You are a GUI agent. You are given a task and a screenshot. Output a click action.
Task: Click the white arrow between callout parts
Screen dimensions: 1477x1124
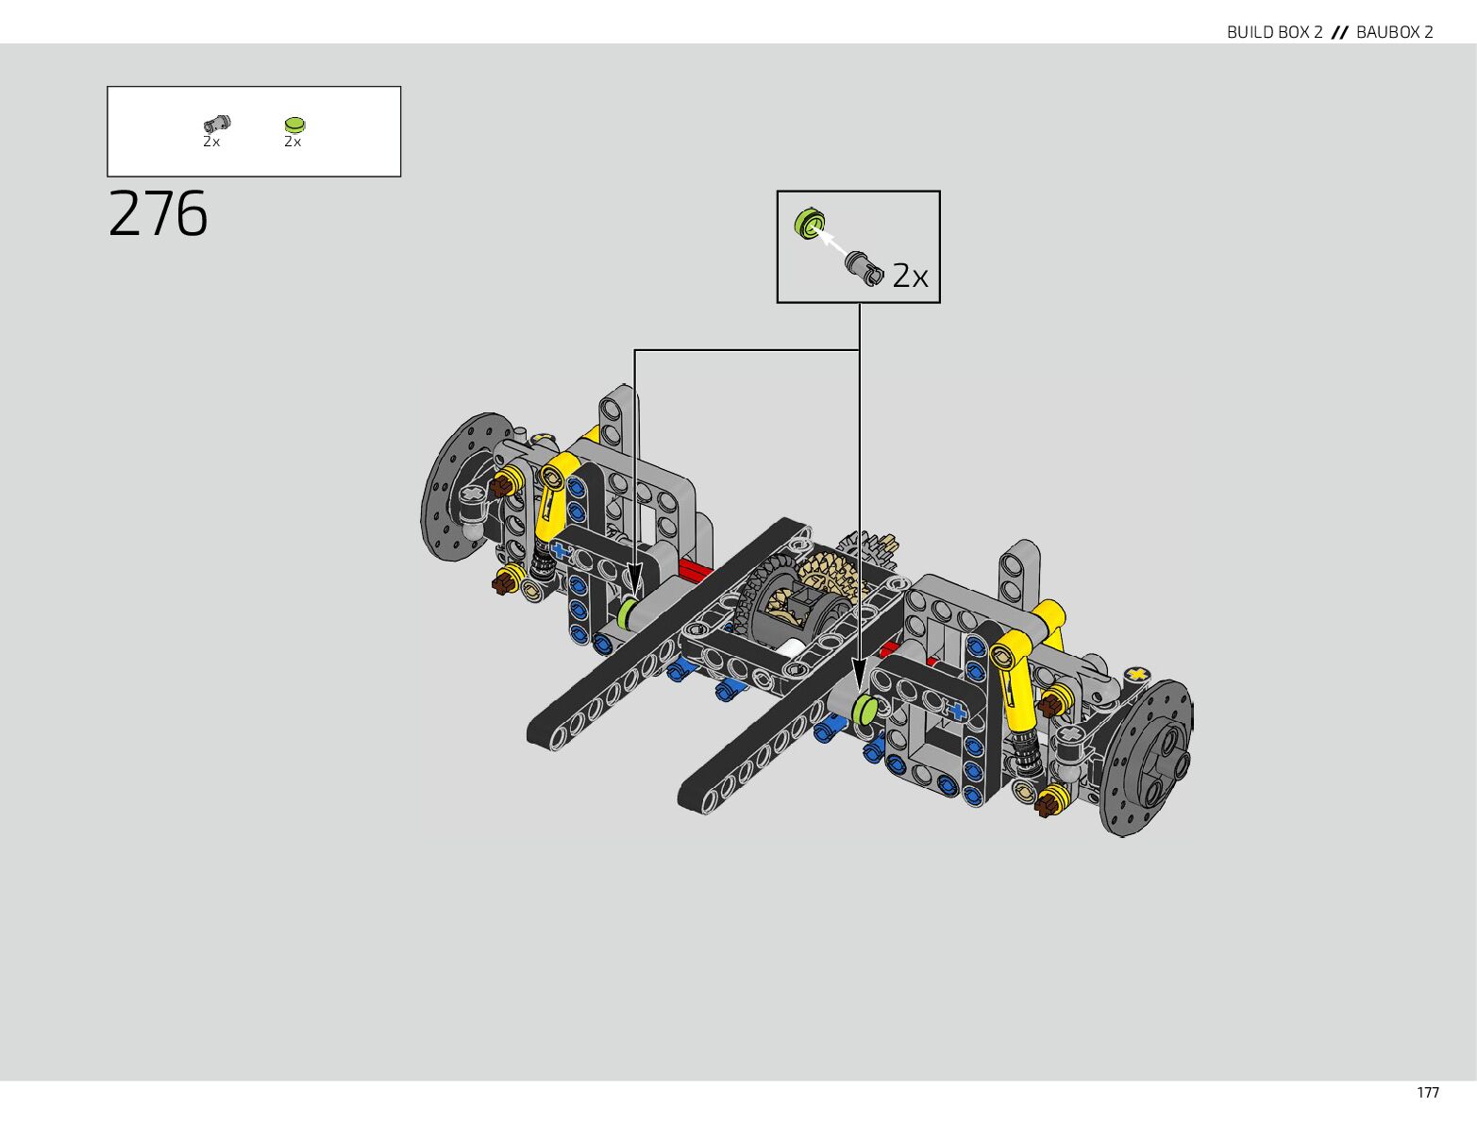click(x=831, y=241)
